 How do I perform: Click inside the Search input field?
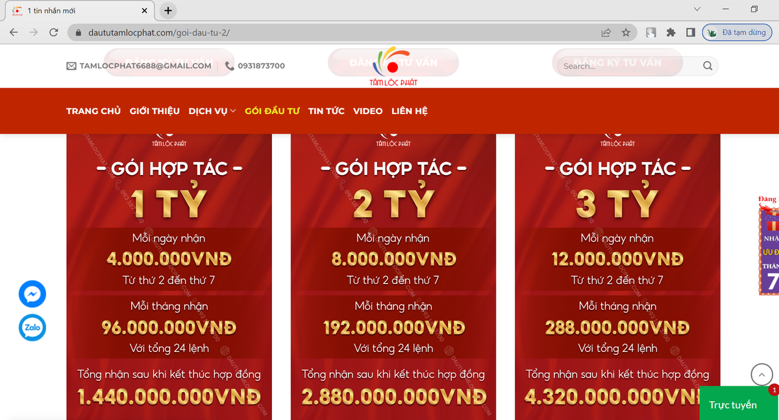click(626, 65)
